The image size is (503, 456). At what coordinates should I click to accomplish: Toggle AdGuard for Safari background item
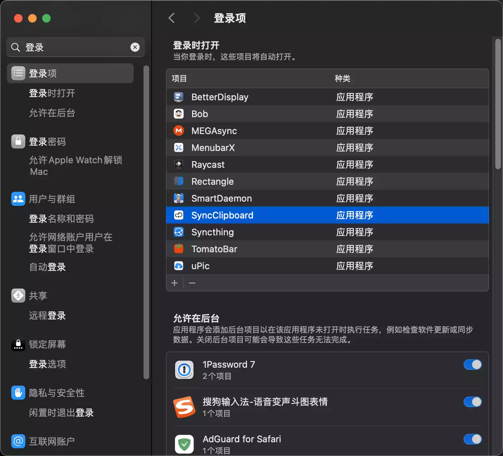tap(472, 439)
